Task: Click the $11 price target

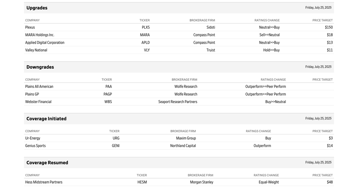Action: [x=330, y=50]
